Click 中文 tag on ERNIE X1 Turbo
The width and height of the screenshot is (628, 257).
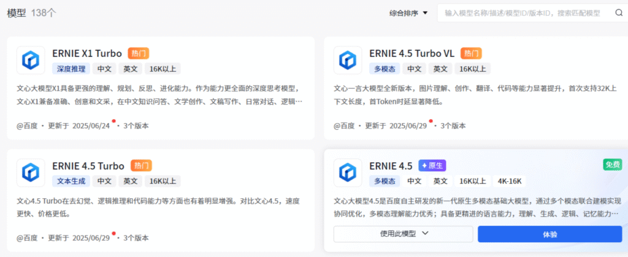(x=104, y=69)
